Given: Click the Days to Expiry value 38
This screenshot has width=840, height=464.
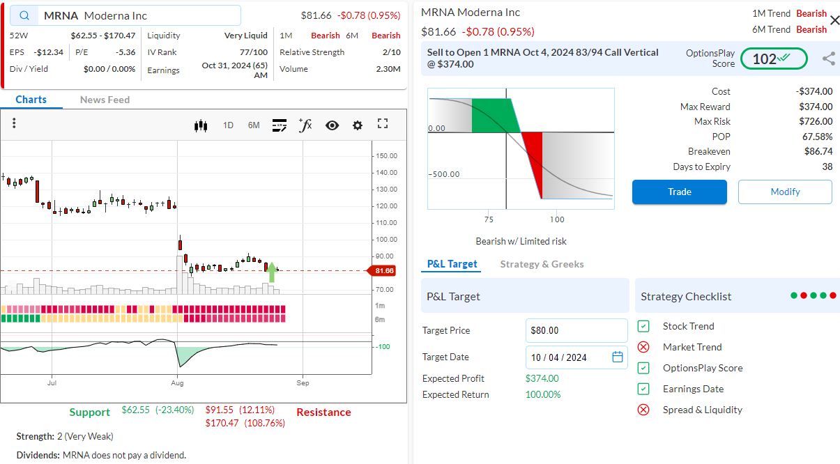Looking at the screenshot, I should [x=827, y=167].
